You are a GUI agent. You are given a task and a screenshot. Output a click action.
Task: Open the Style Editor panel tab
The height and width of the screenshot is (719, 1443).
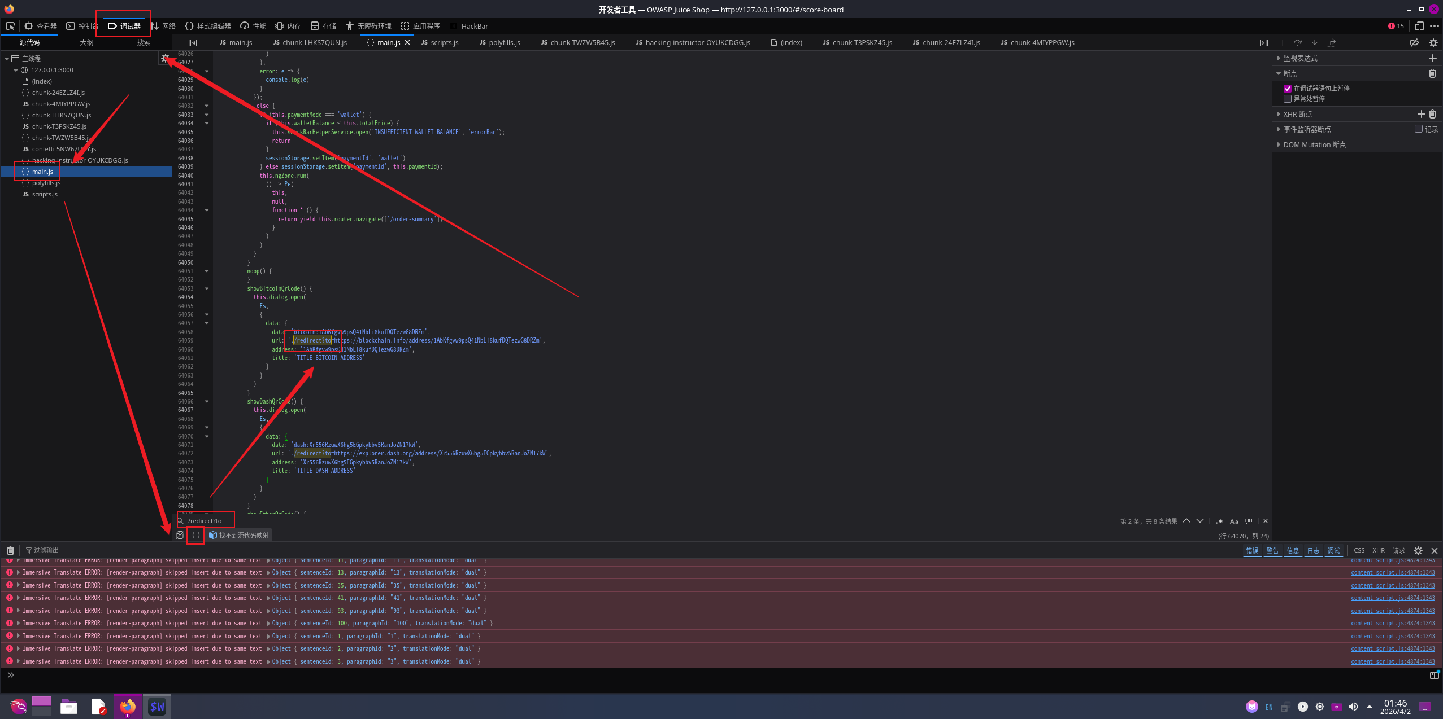coord(208,26)
